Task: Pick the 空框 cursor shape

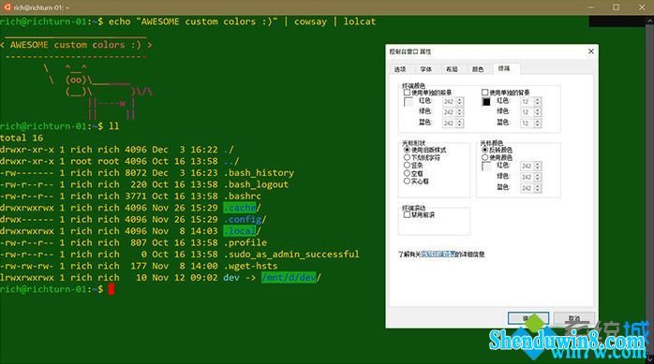Action: 407,173
